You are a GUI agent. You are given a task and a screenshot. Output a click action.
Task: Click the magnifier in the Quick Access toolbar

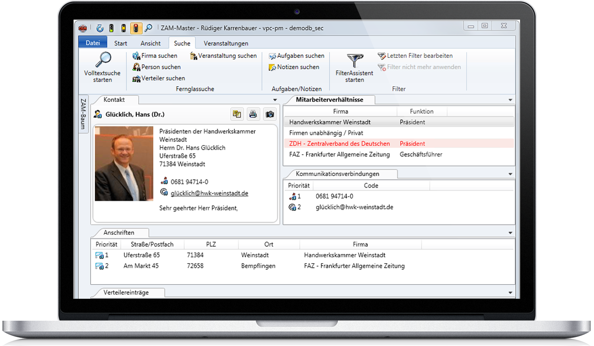click(x=149, y=28)
